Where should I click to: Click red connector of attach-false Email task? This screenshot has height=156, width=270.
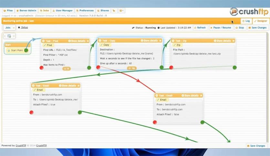(155, 122)
